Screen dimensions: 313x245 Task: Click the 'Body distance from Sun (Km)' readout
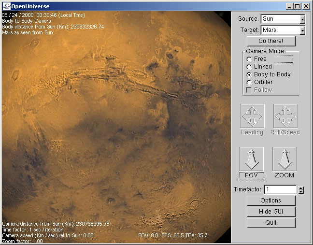tap(53, 27)
